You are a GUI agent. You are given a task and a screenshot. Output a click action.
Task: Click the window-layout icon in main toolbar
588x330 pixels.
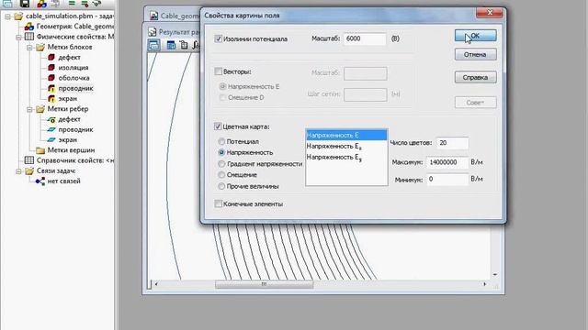coord(7,4)
